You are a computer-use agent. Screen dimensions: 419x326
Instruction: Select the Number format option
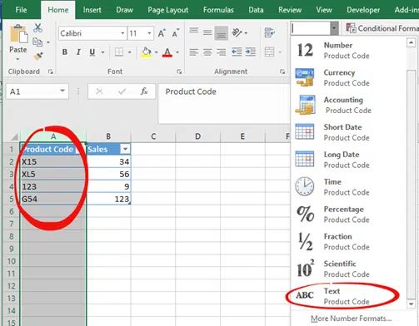pyautogui.click(x=348, y=50)
